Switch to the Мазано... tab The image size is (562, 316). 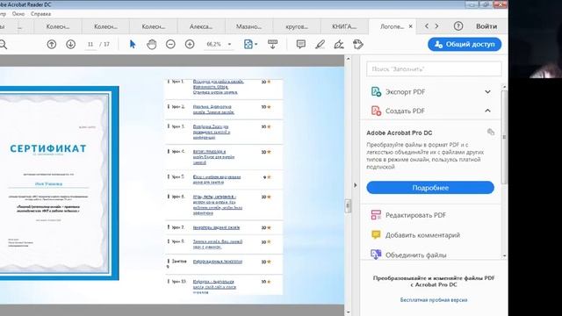tap(249, 26)
